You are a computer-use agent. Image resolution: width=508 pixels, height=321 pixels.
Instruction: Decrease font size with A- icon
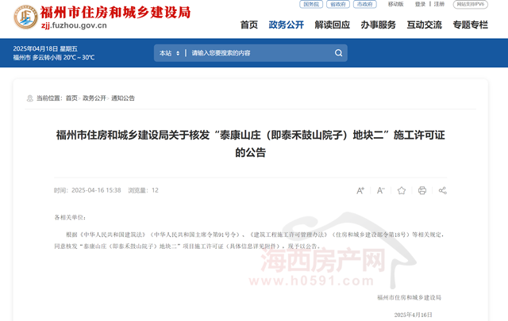(380, 190)
